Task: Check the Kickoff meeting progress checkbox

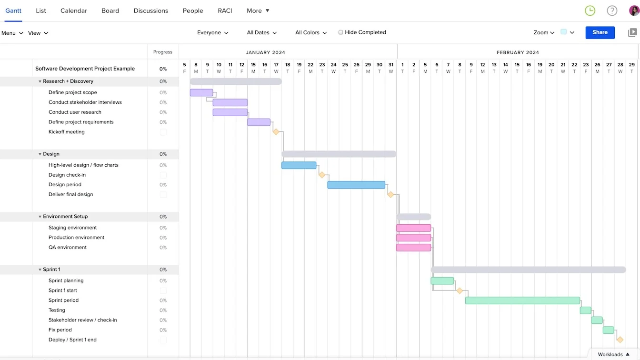Action: point(163,132)
